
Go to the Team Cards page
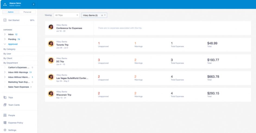click(14, 105)
